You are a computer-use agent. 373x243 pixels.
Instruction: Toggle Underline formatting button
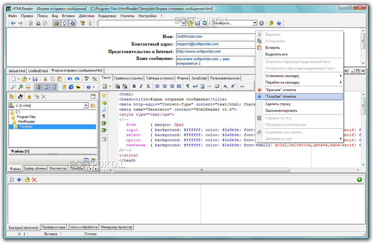(148, 86)
